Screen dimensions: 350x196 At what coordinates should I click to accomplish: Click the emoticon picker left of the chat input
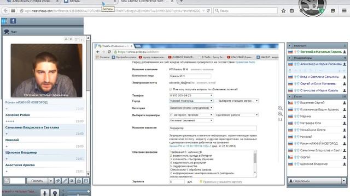(7, 181)
